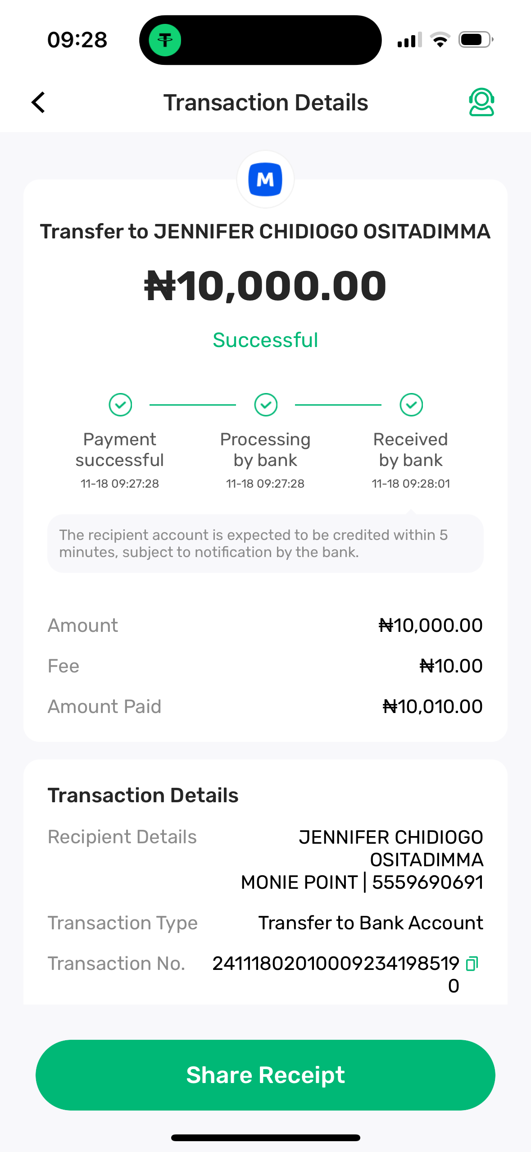Tap the cellular signal icon
This screenshot has width=531, height=1152.
[x=409, y=40]
